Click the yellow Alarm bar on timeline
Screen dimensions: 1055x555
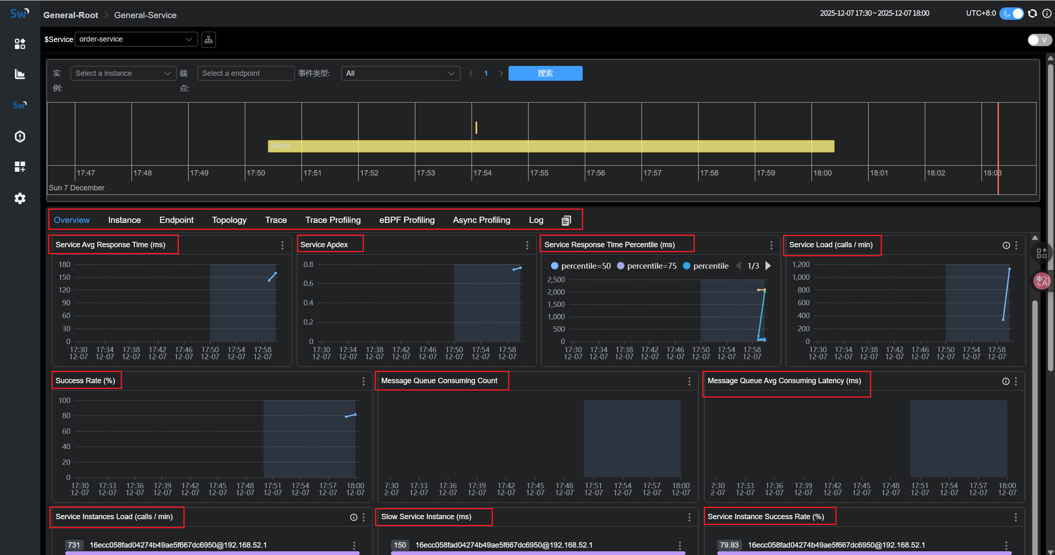(x=551, y=146)
